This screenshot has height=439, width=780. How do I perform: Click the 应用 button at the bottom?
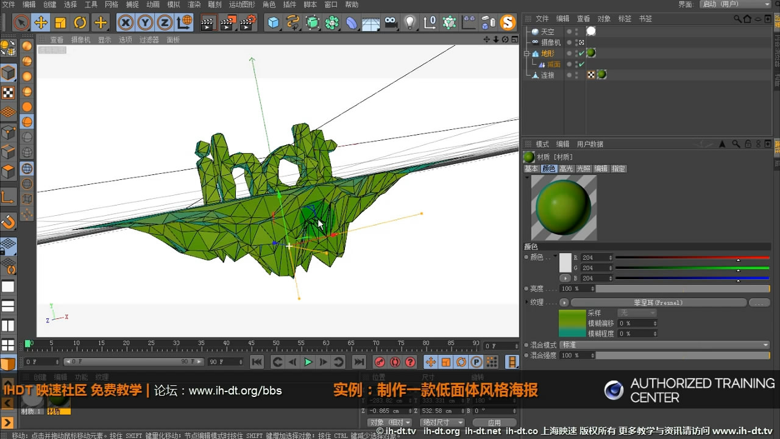494,422
